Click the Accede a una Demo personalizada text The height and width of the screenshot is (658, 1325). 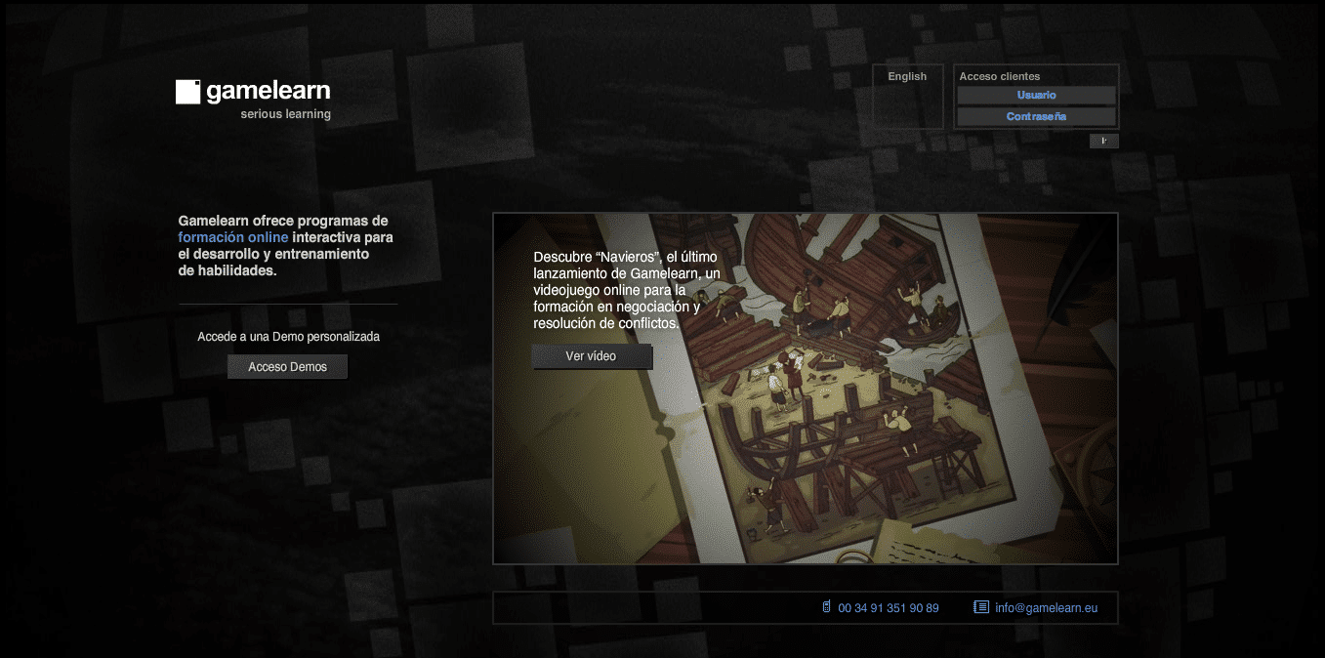click(x=287, y=336)
